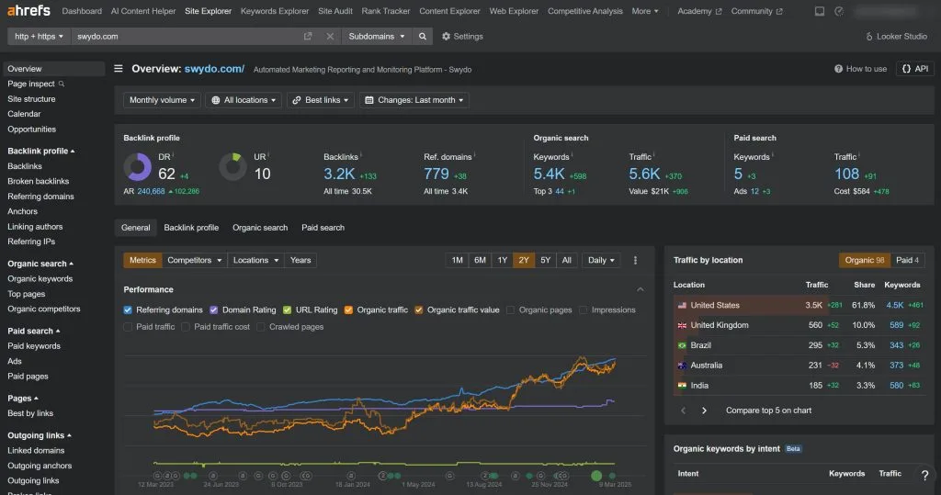Collapse the Performance section chevron

pyautogui.click(x=641, y=289)
